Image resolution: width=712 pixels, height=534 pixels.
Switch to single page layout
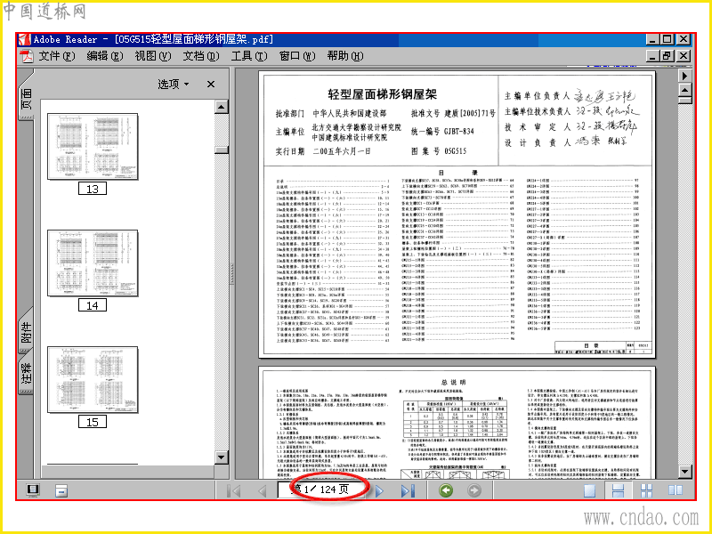pyautogui.click(x=589, y=490)
